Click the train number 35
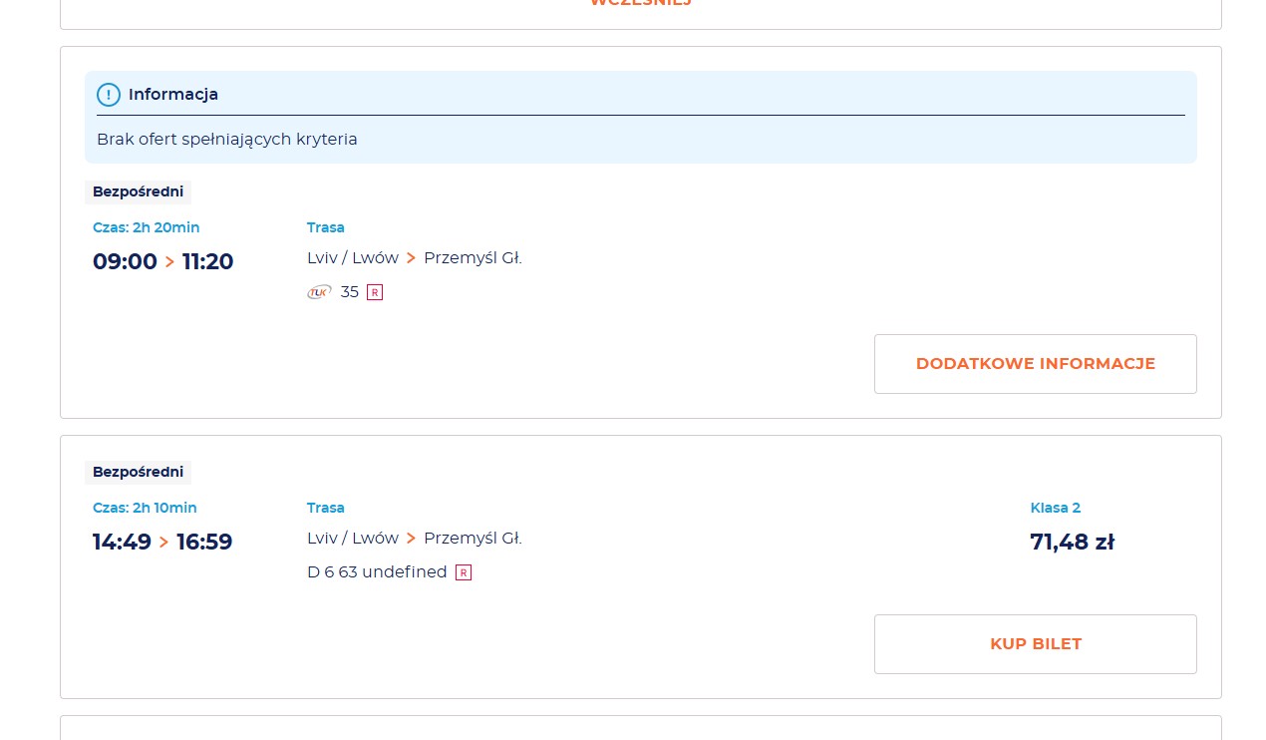This screenshot has height=740, width=1266. pos(350,292)
